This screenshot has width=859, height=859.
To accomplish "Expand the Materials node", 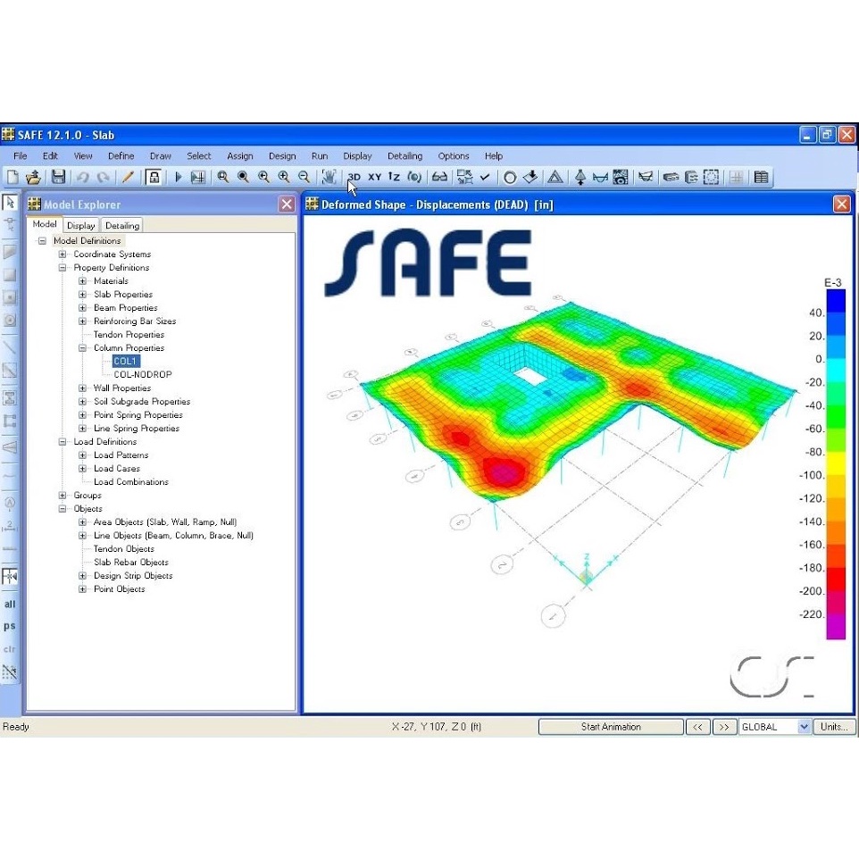I will [82, 281].
